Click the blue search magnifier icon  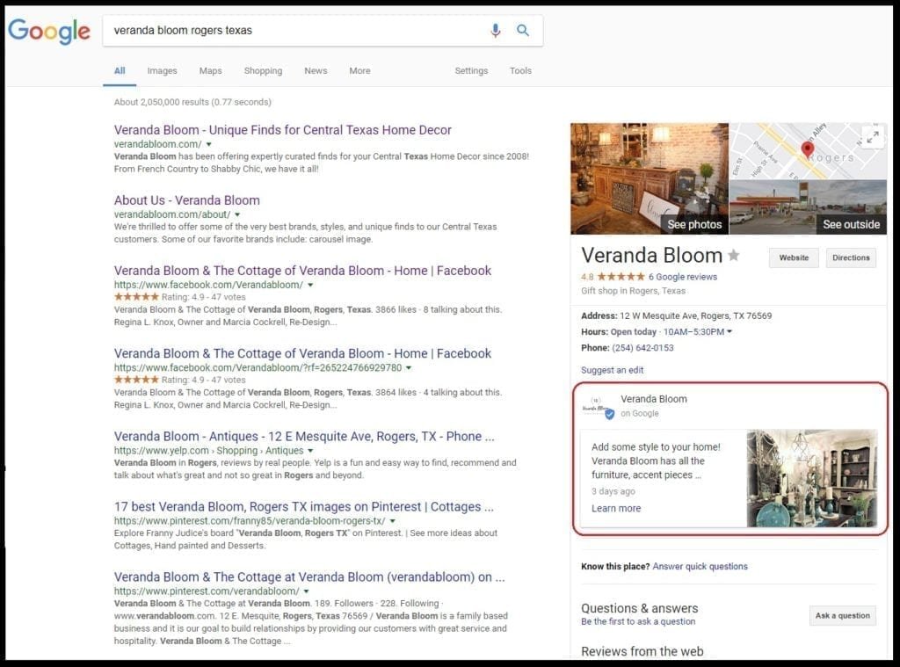(522, 30)
